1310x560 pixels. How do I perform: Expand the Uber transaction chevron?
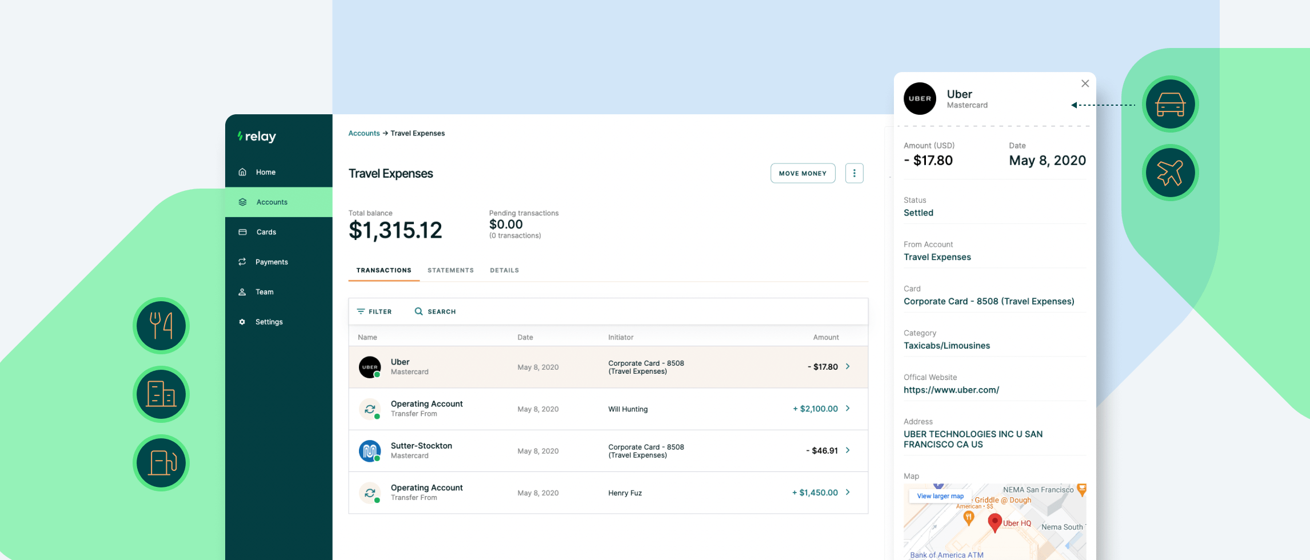[848, 367]
